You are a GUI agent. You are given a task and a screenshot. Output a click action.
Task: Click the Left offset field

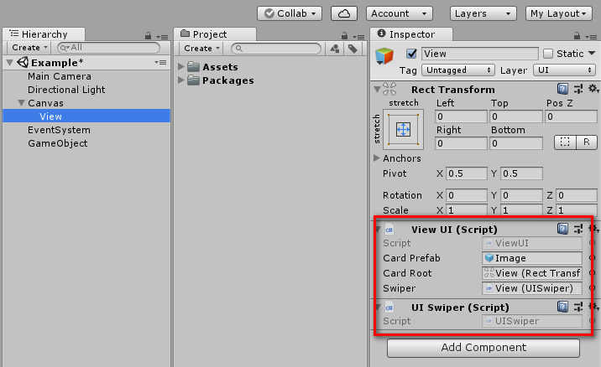461,116
